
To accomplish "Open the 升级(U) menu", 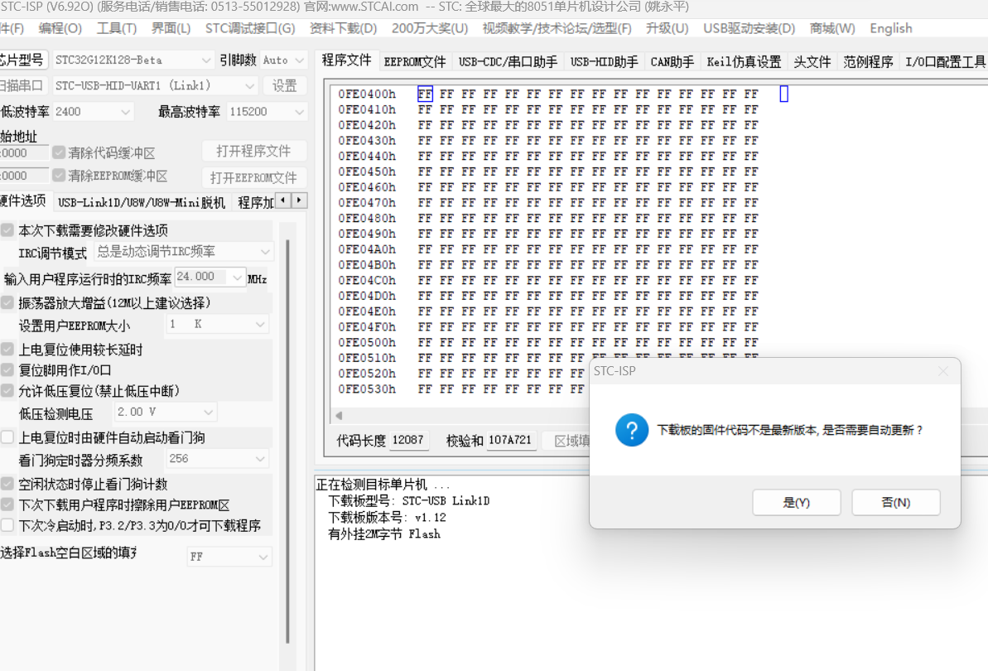I will click(668, 28).
